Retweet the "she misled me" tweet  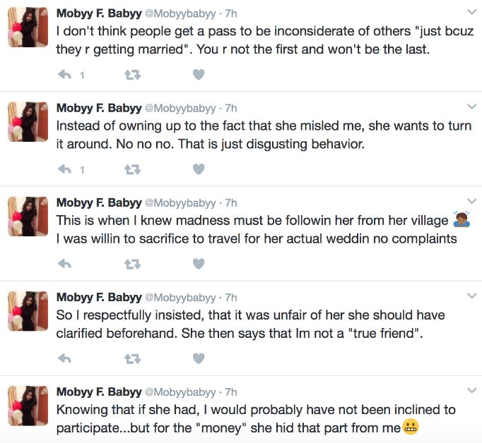click(132, 169)
